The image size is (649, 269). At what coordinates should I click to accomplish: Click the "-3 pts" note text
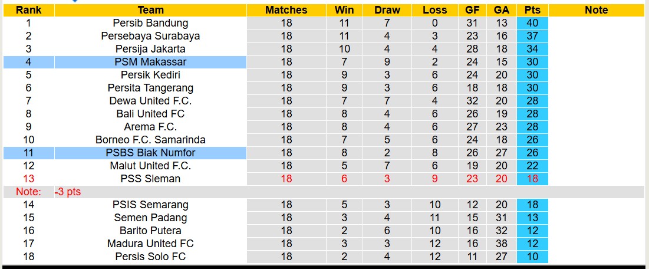68,192
